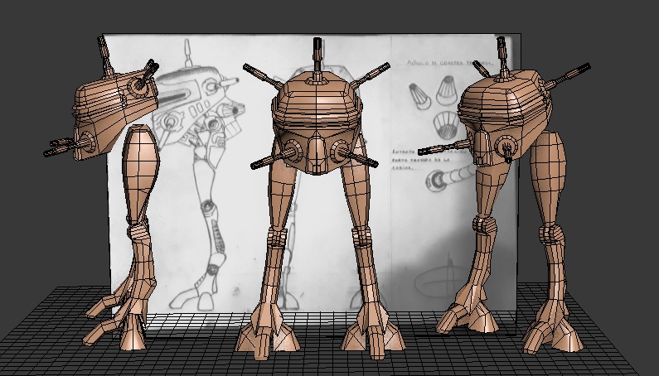
Task: Select the center mech's upper-left diagonal gun barrel
Action: pyautogui.click(x=263, y=76)
